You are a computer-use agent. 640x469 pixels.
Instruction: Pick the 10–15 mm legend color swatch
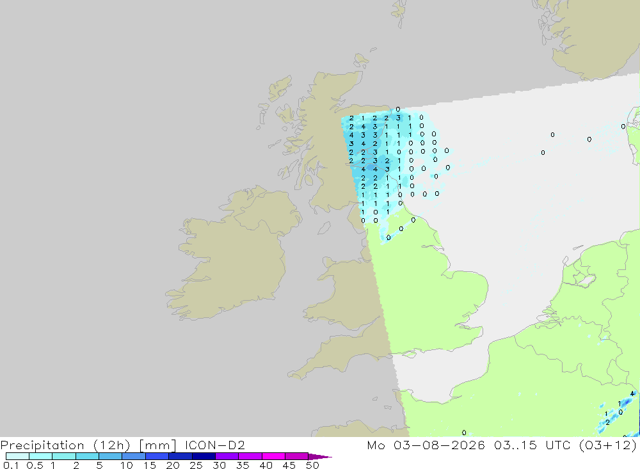[x=134, y=456]
